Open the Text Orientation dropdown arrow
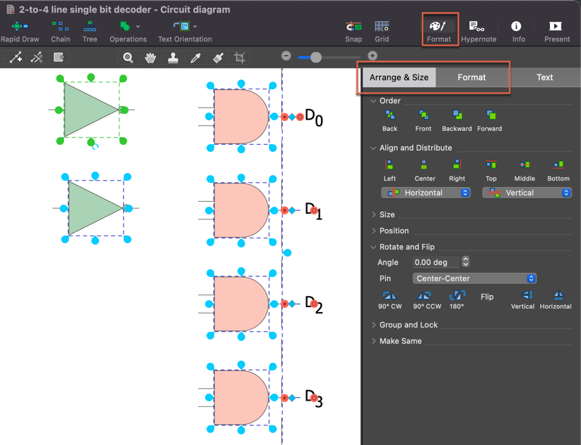Viewport: 581px width, 445px height. point(195,26)
